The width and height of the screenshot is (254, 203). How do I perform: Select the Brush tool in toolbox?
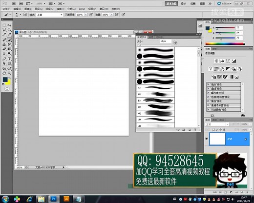coord(9,40)
